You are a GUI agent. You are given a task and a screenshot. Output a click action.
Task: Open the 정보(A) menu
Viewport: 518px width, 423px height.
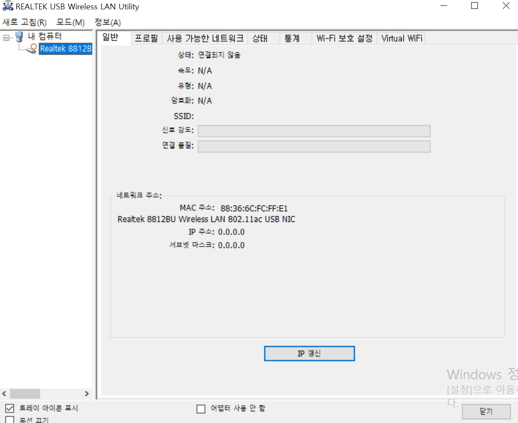(x=108, y=22)
